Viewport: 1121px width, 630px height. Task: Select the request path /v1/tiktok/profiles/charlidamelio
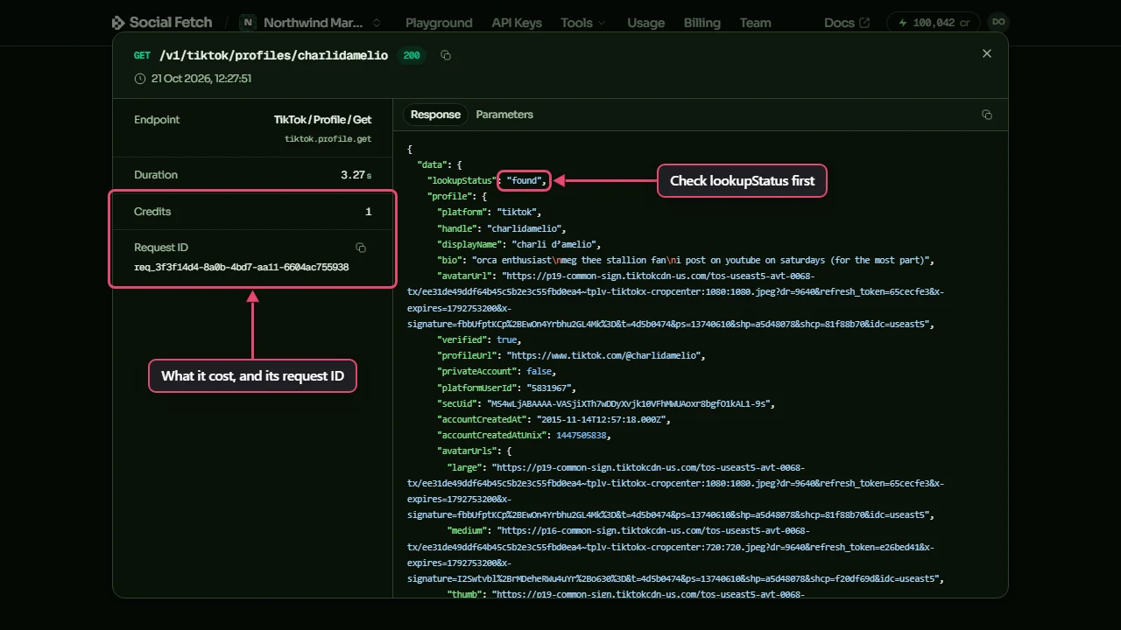273,56
